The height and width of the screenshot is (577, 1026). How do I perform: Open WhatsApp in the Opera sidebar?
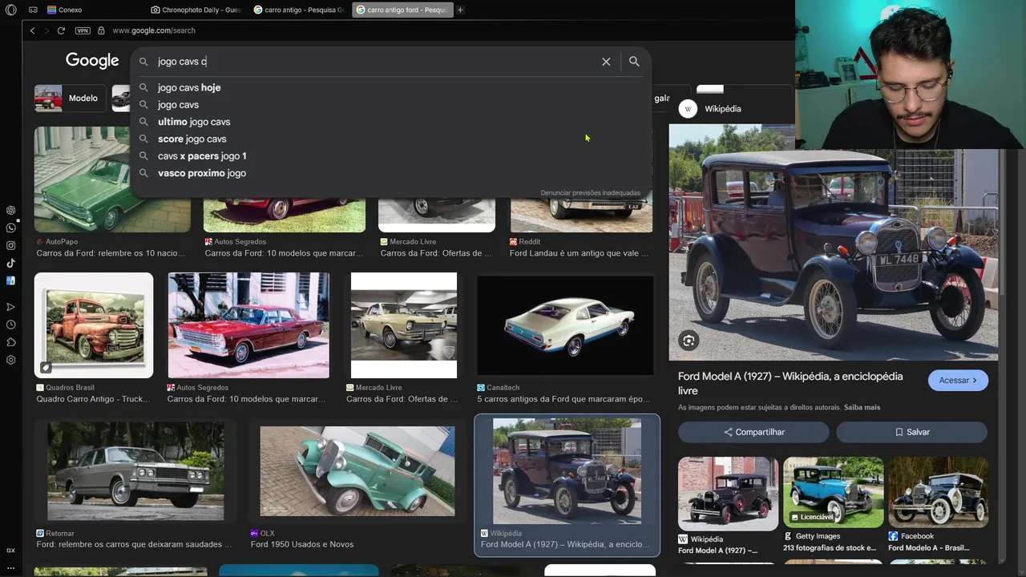click(x=10, y=228)
